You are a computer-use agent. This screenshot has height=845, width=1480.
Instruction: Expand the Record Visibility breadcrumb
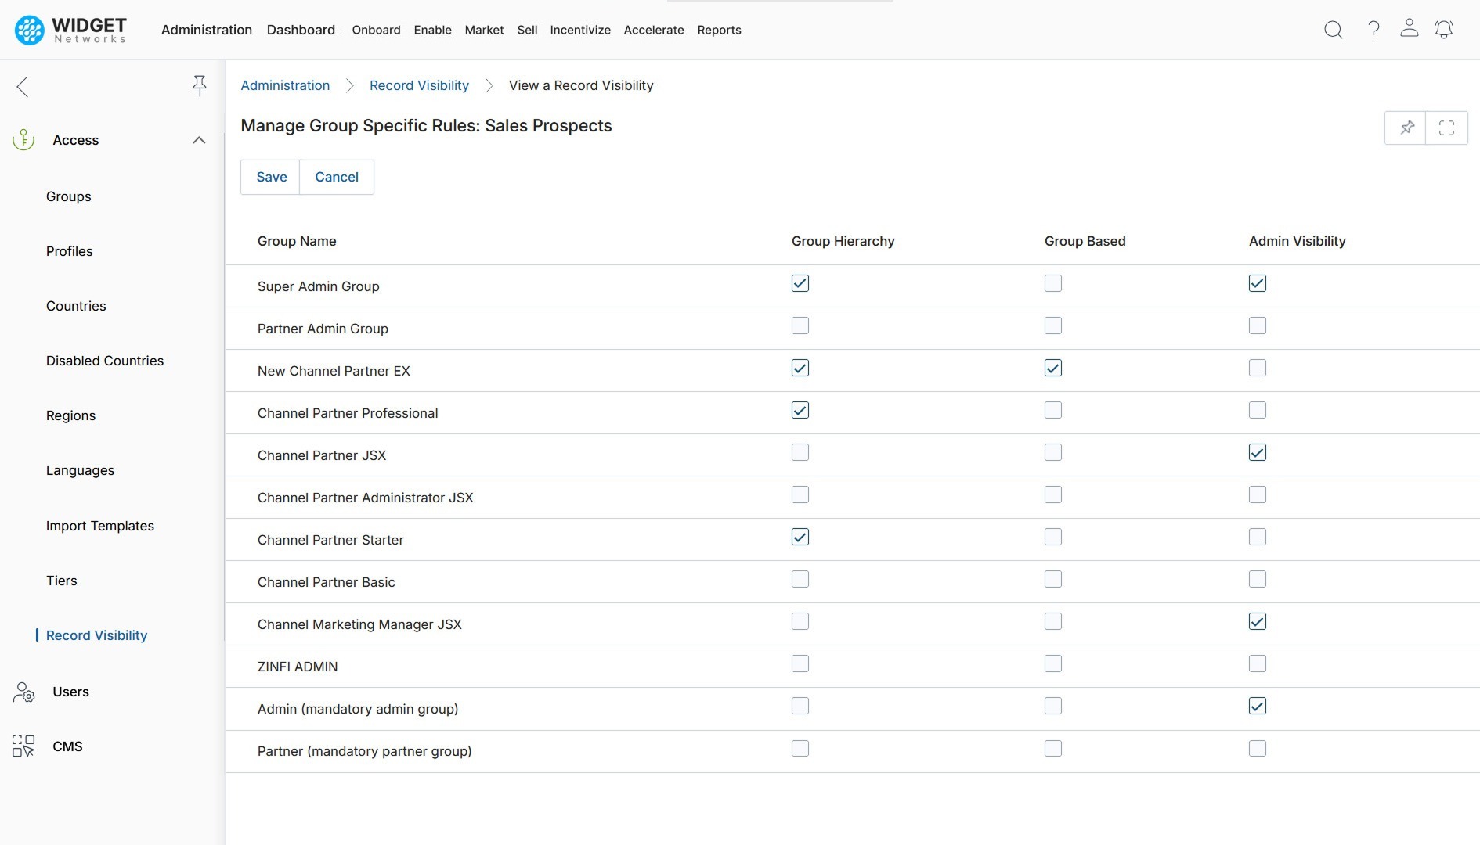coord(419,85)
